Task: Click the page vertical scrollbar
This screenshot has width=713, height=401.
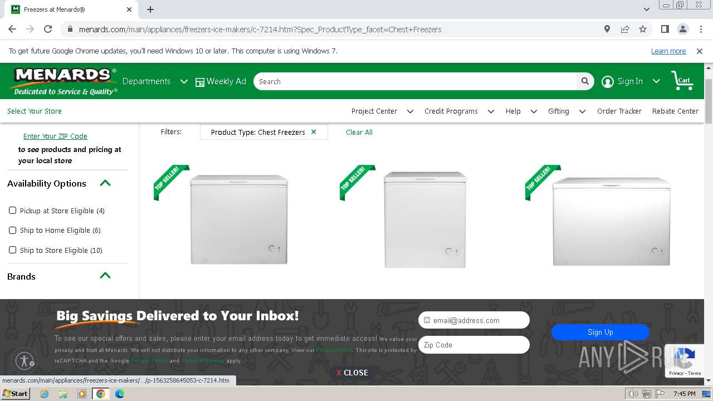Action: pyautogui.click(x=709, y=101)
